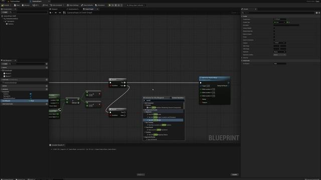
Task: Toggle the Instance Editable checkbox
Action: [274, 28]
